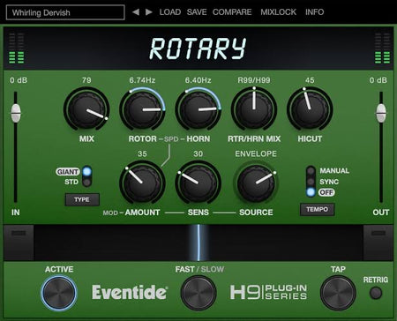The height and width of the screenshot is (321, 397).
Task: Click the mod AMOUNT knob
Action: point(142,183)
